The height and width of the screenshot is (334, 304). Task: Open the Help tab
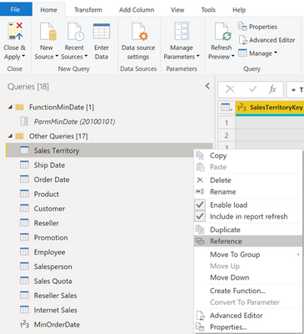239,10
